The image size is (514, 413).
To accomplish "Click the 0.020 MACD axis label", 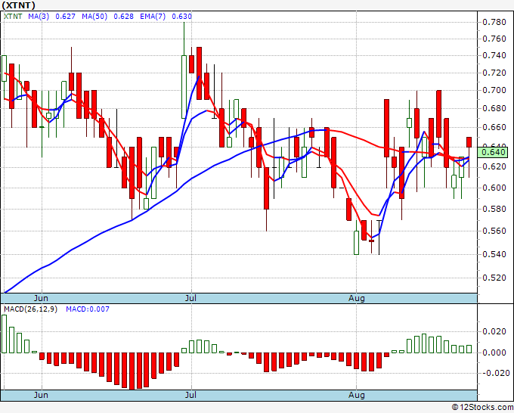I will tap(494, 331).
